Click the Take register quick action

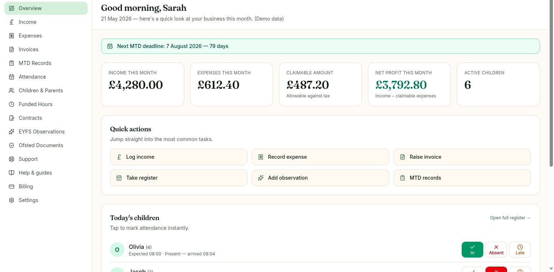pos(179,178)
